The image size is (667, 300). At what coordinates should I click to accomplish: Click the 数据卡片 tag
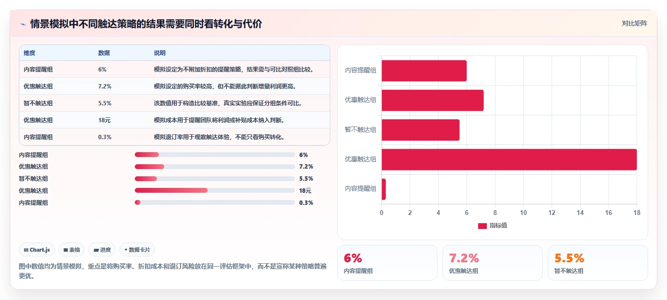(137, 250)
